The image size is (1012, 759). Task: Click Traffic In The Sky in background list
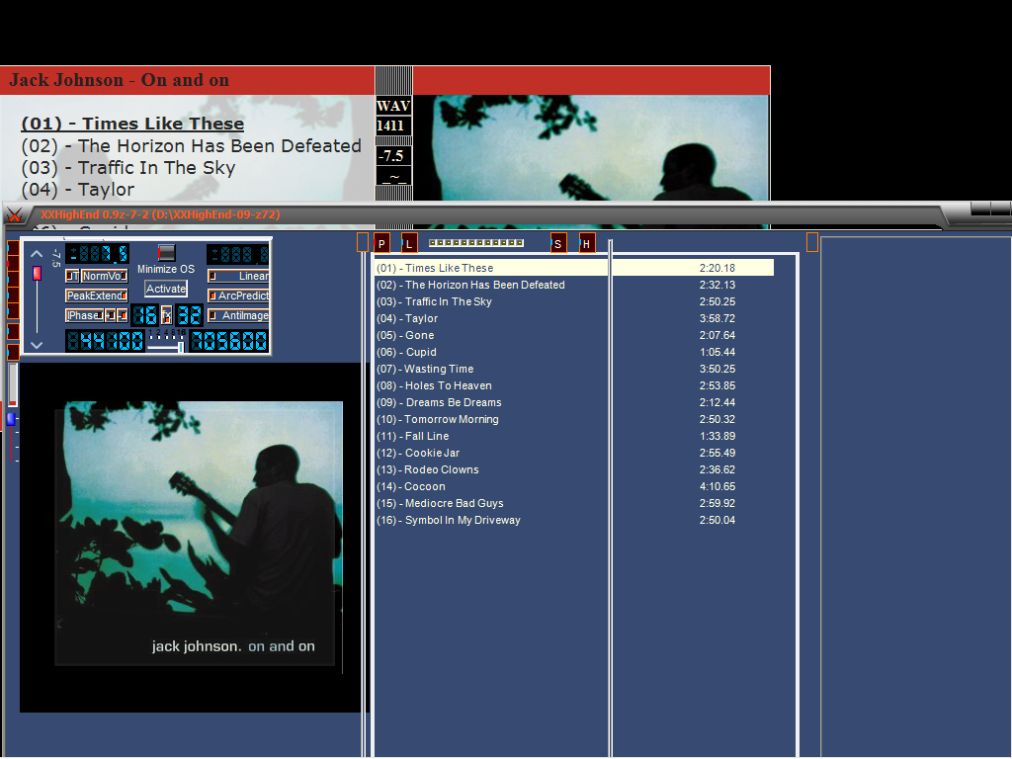(x=127, y=168)
